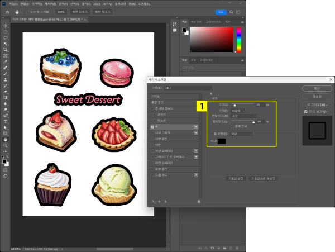
Task: Toggle the Overprint (중복 인쇄) checkbox
Action: click(x=232, y=126)
